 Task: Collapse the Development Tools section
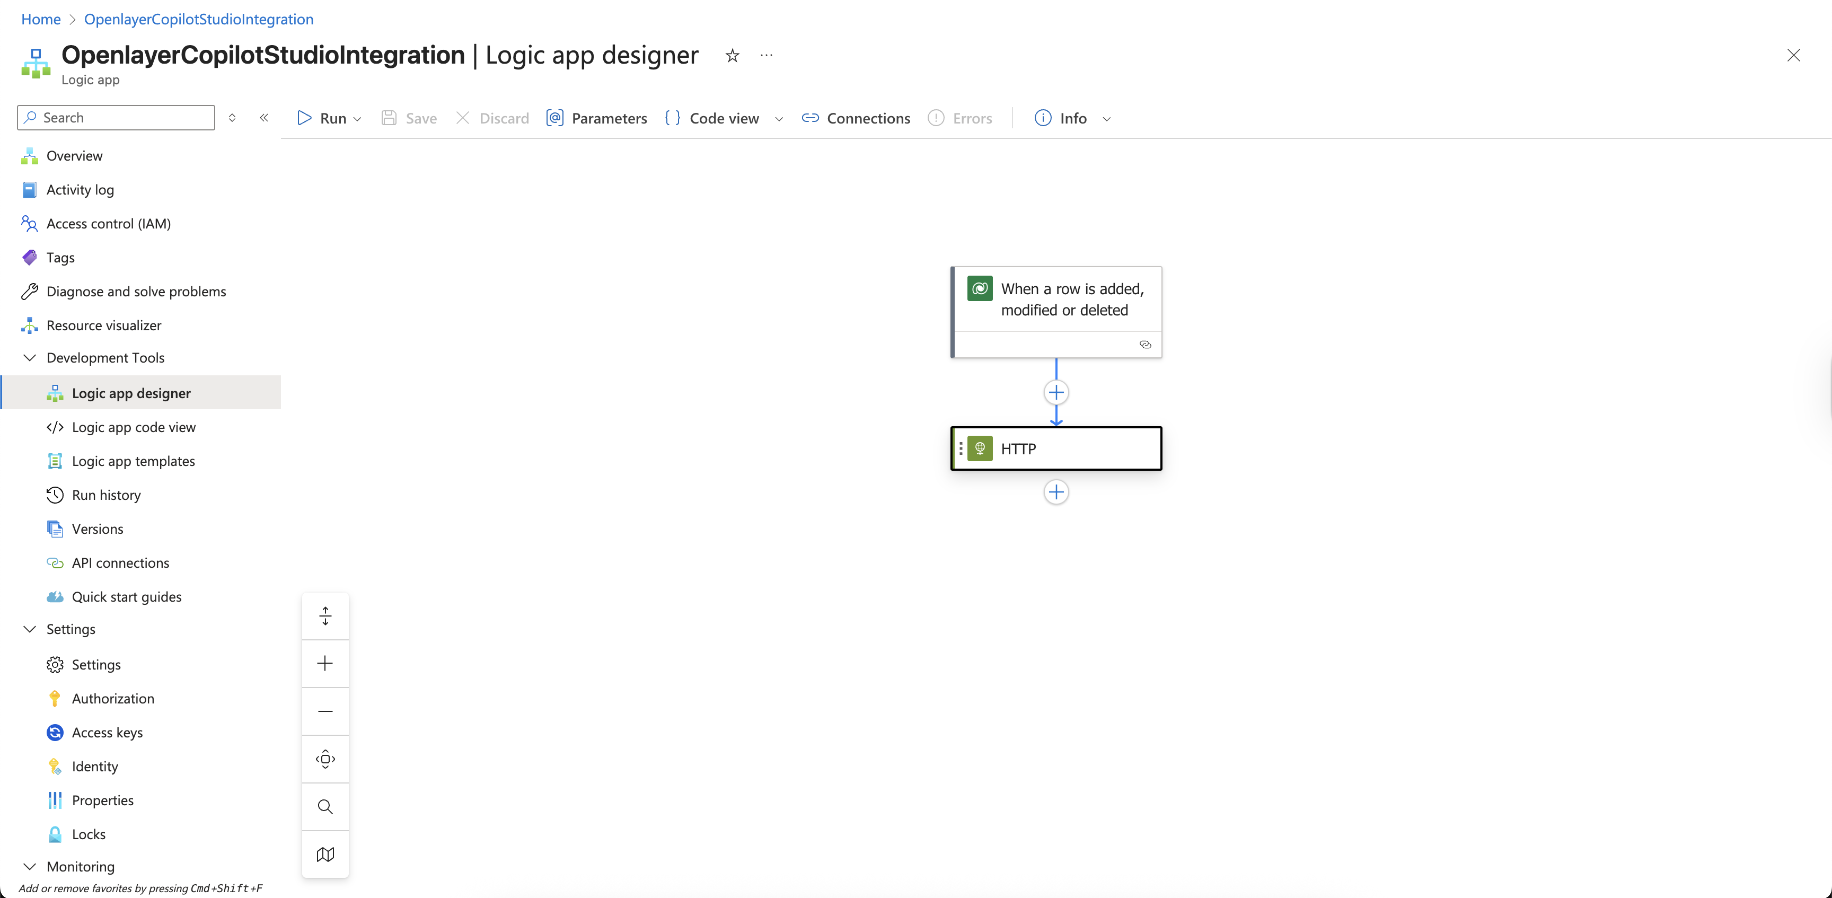coord(30,358)
